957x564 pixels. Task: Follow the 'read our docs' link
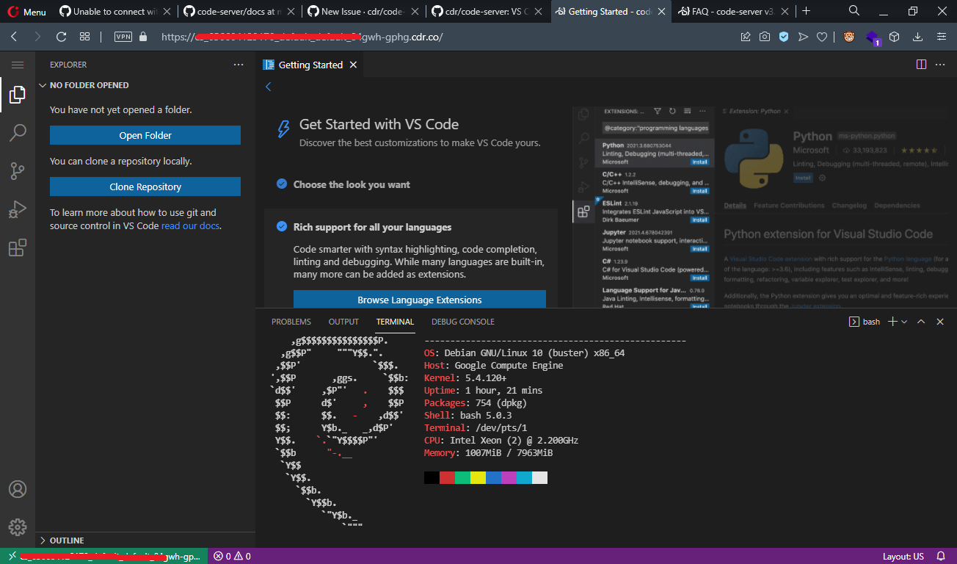point(191,225)
